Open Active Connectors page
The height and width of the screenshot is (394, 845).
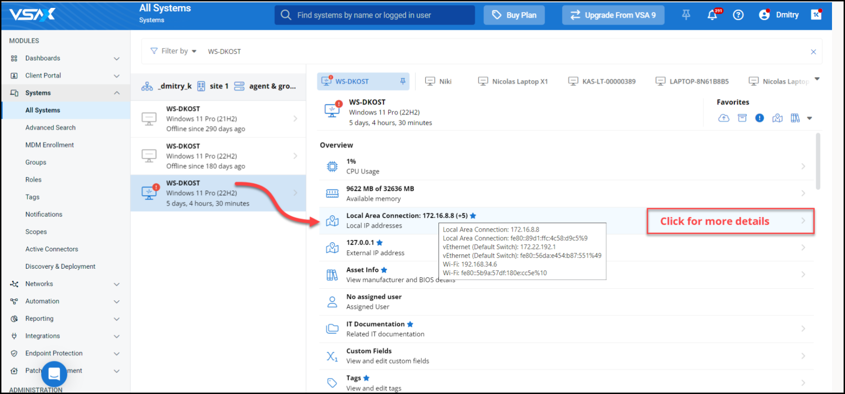(x=52, y=249)
